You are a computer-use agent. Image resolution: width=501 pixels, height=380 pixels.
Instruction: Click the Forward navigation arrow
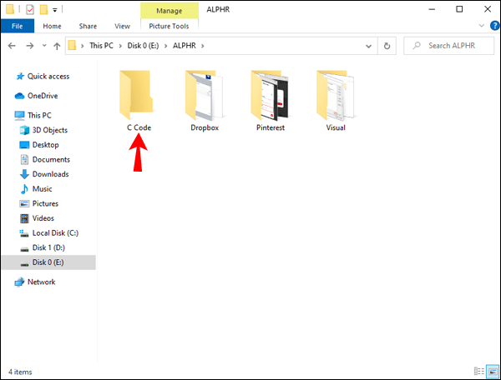30,46
